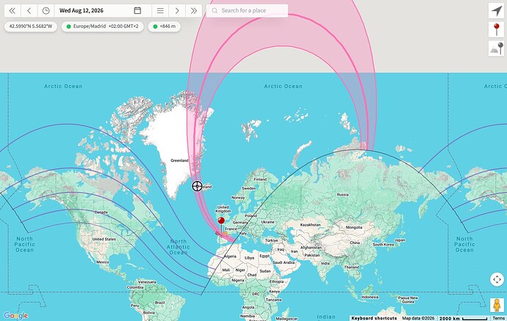This screenshot has height=321, width=507.
Task: Jump forward with the double-right arrow button
Action: coord(194,11)
